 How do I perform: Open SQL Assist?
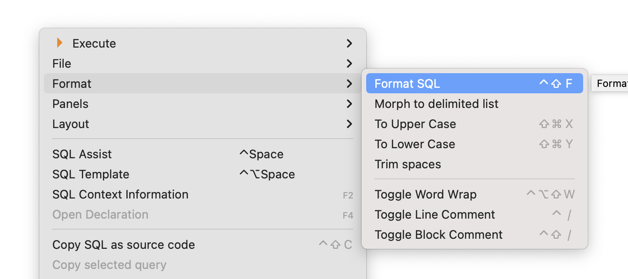(x=82, y=154)
